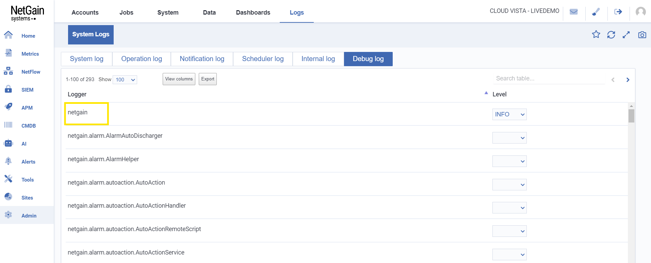Open level dropdown for AutoActionService
This screenshot has width=651, height=263.
(x=509, y=255)
